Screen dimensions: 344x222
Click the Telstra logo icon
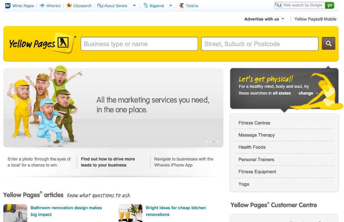(182, 6)
